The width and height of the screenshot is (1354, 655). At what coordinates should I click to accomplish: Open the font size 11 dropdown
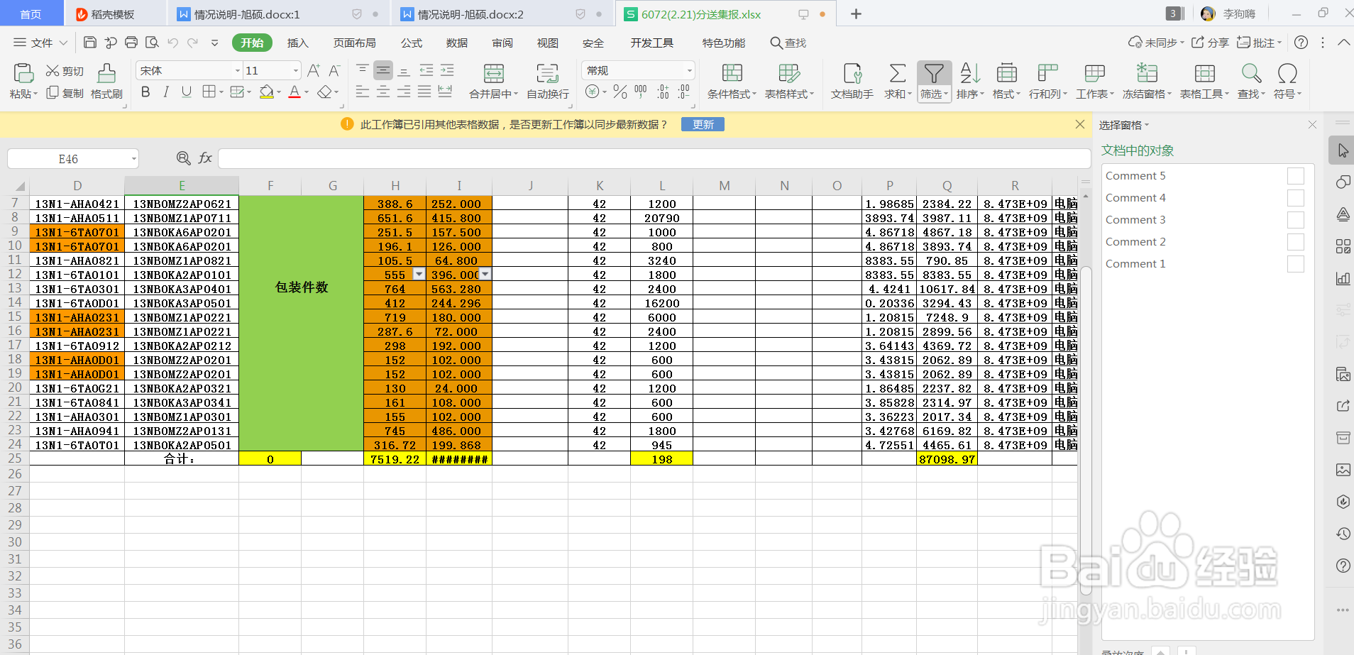click(296, 70)
